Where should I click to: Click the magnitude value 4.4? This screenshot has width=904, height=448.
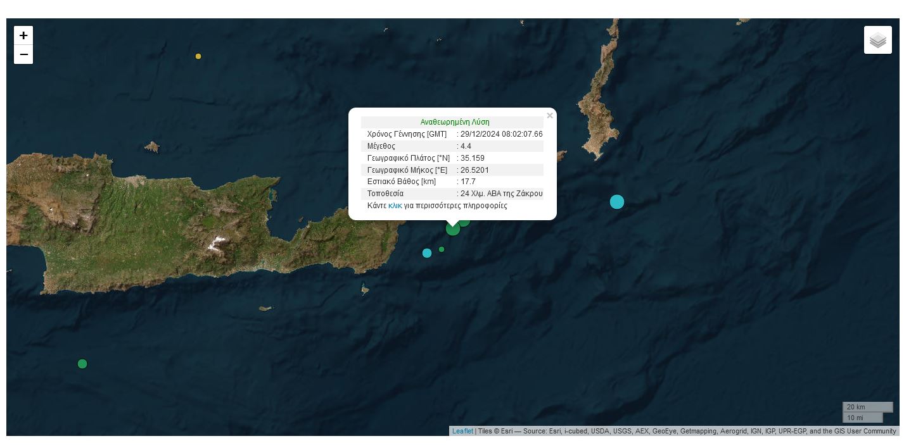coord(466,146)
